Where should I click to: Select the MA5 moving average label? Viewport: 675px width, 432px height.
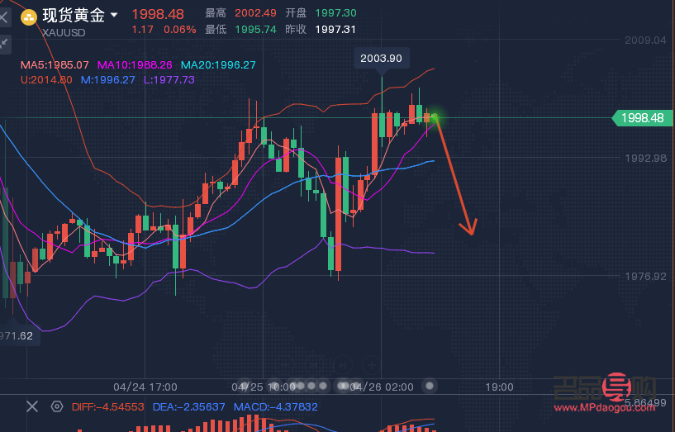tap(55, 64)
